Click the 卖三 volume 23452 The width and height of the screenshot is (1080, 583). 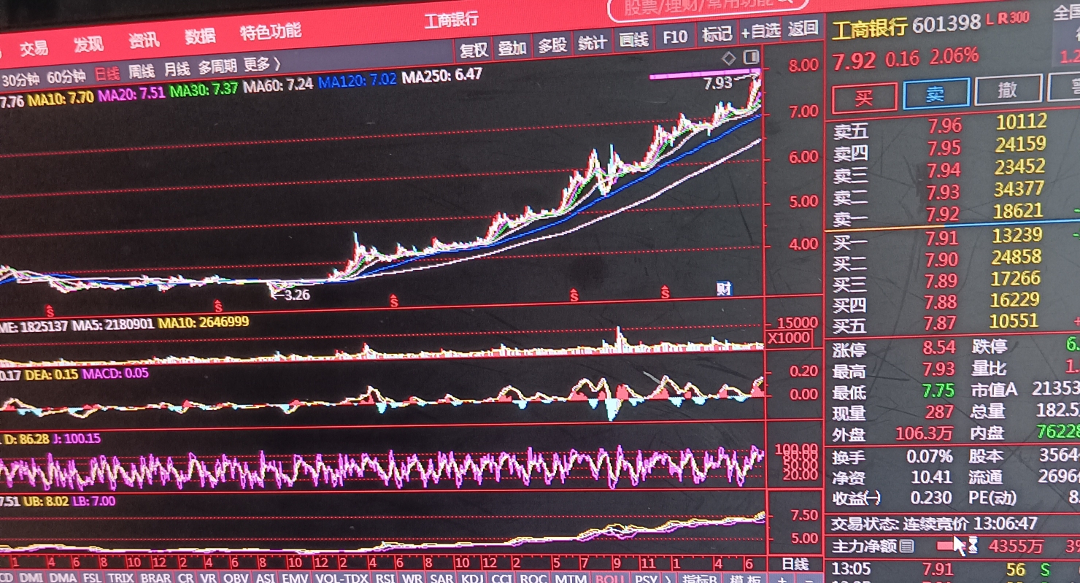pos(1020,167)
